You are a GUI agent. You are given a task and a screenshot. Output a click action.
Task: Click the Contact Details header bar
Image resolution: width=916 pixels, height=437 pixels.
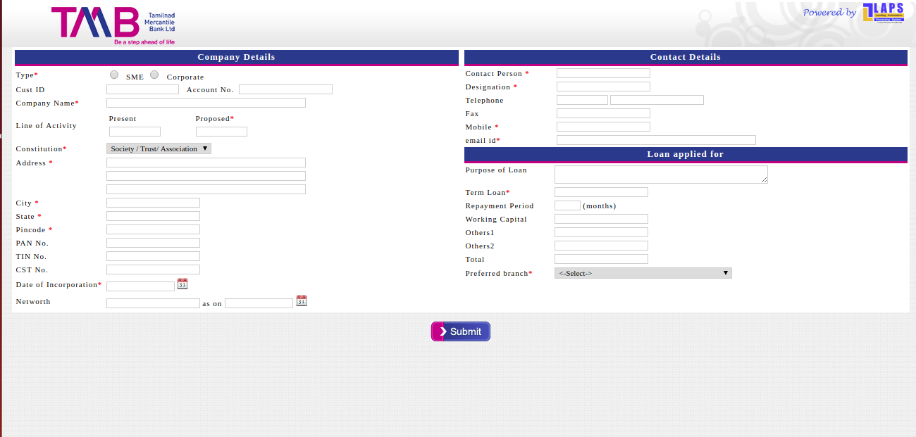(684, 57)
